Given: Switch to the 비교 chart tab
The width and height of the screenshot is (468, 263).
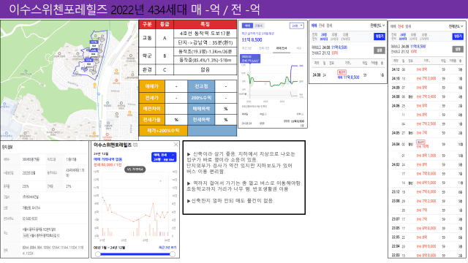Looking at the screenshot, I should pos(298,48).
